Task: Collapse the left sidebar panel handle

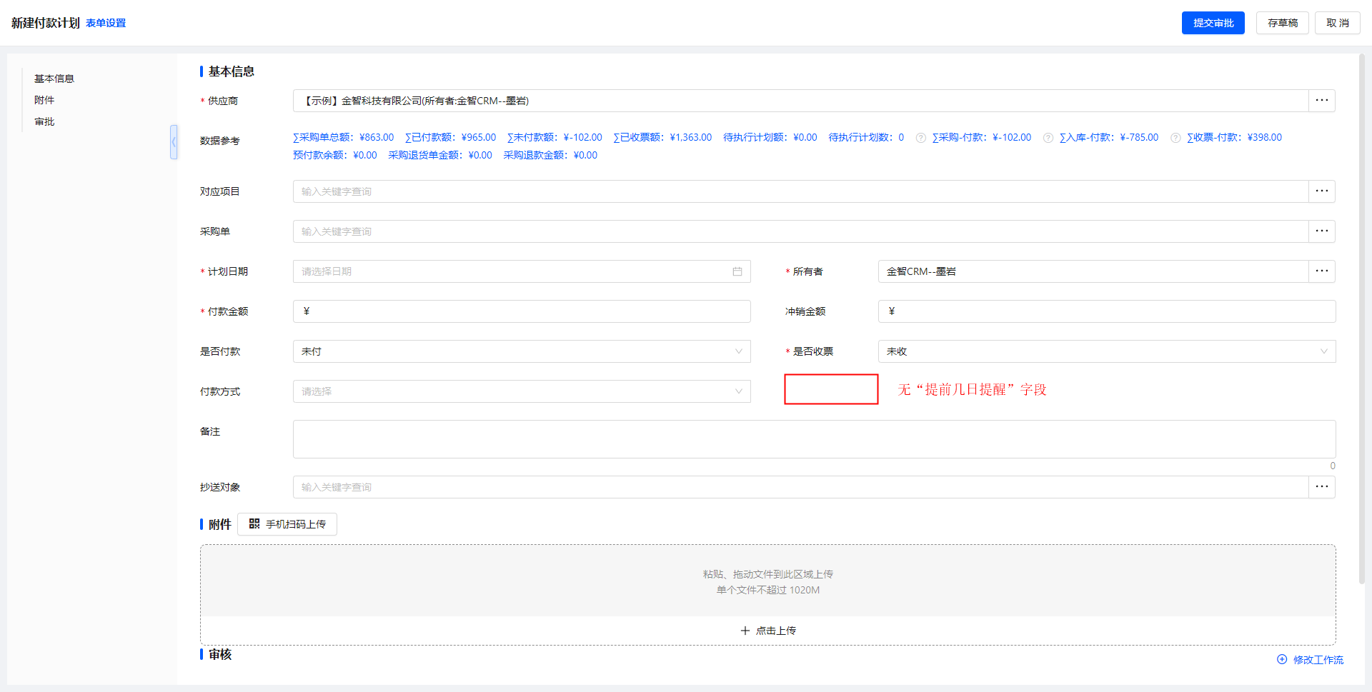Action: (x=174, y=142)
